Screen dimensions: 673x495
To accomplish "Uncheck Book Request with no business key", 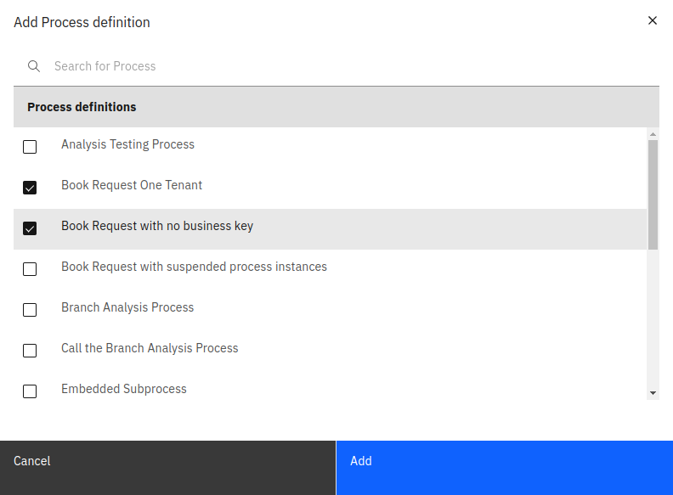I will coord(30,228).
